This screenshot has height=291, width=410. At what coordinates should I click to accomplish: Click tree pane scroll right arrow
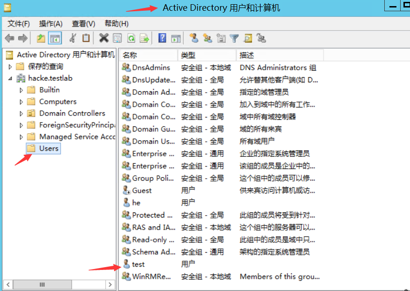[110, 284]
